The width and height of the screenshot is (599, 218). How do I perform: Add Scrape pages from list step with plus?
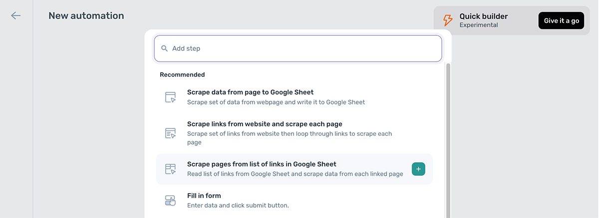[x=418, y=169]
